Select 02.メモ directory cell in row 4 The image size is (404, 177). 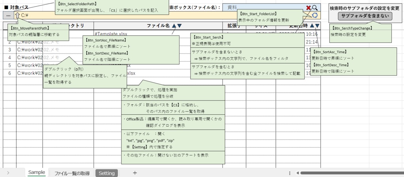(68, 58)
